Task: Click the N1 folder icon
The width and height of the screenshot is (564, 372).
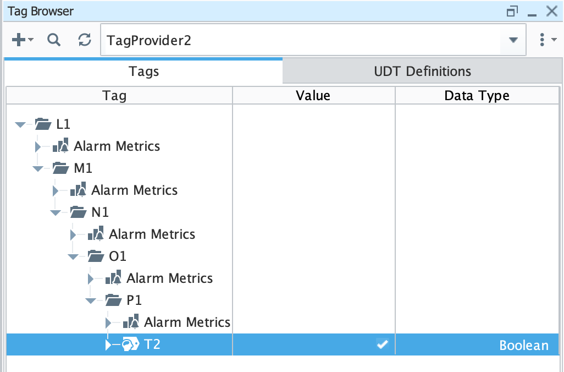Action: coord(79,212)
